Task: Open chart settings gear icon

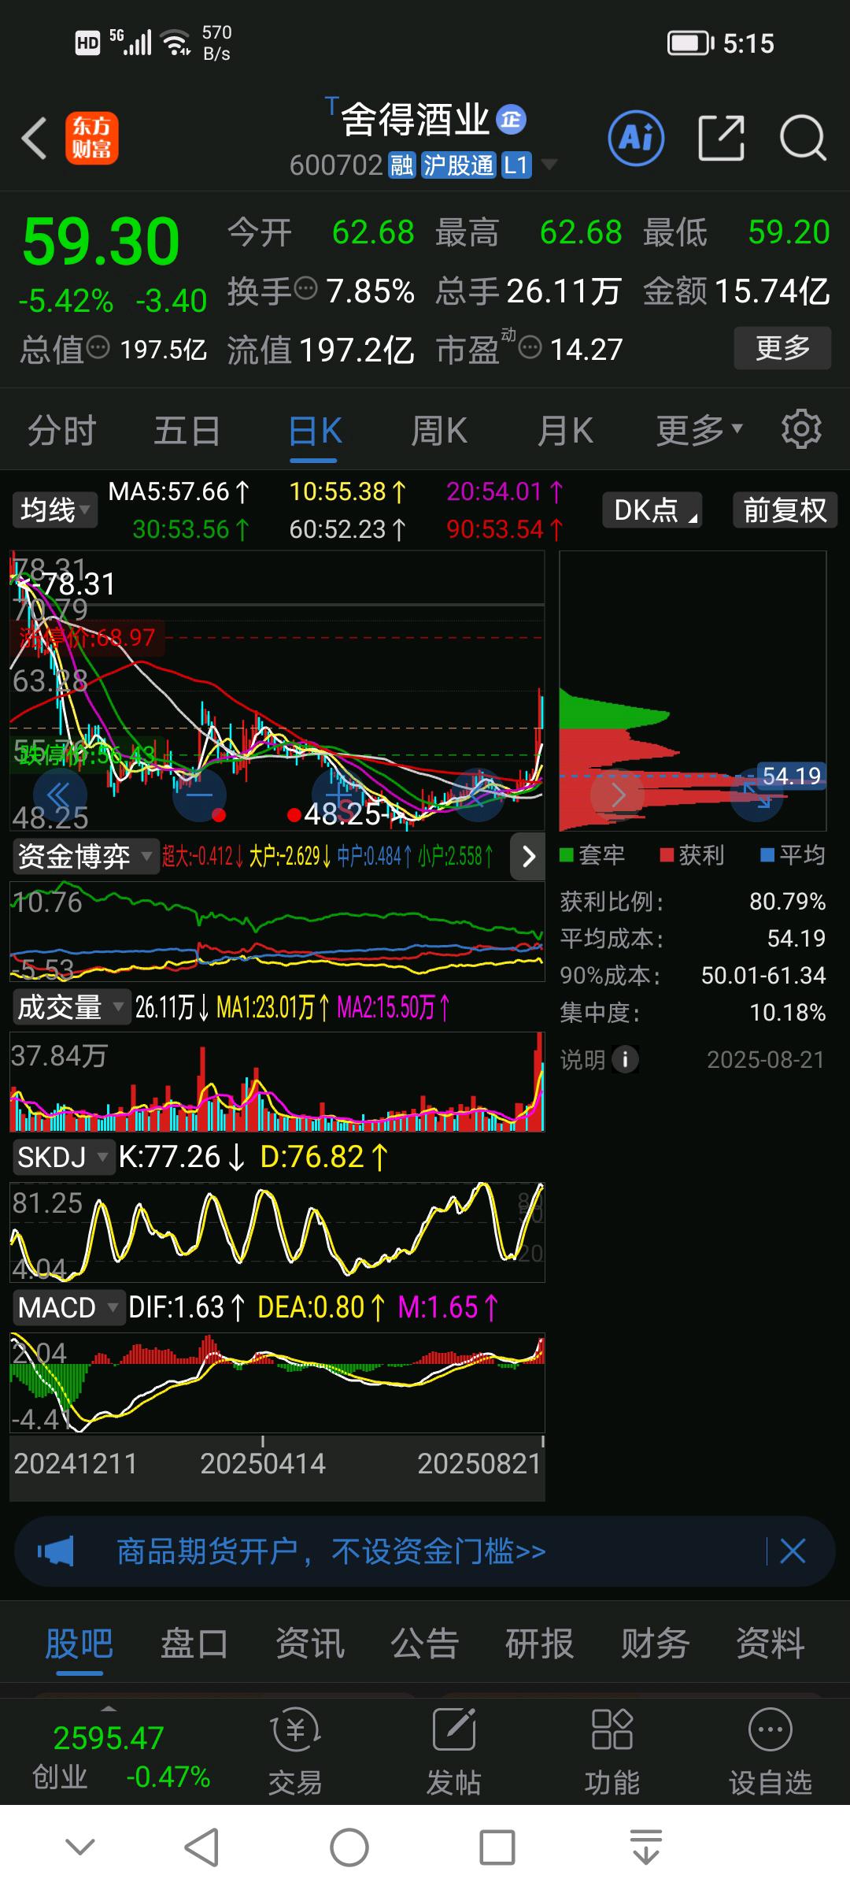Action: pyautogui.click(x=801, y=429)
